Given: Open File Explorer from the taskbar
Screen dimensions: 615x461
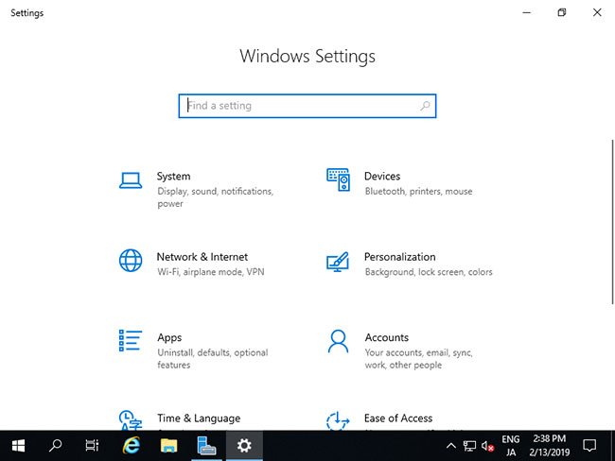Looking at the screenshot, I should tap(168, 446).
